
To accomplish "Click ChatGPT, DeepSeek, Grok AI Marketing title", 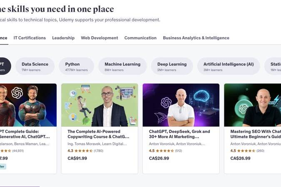I will [x=179, y=134].
